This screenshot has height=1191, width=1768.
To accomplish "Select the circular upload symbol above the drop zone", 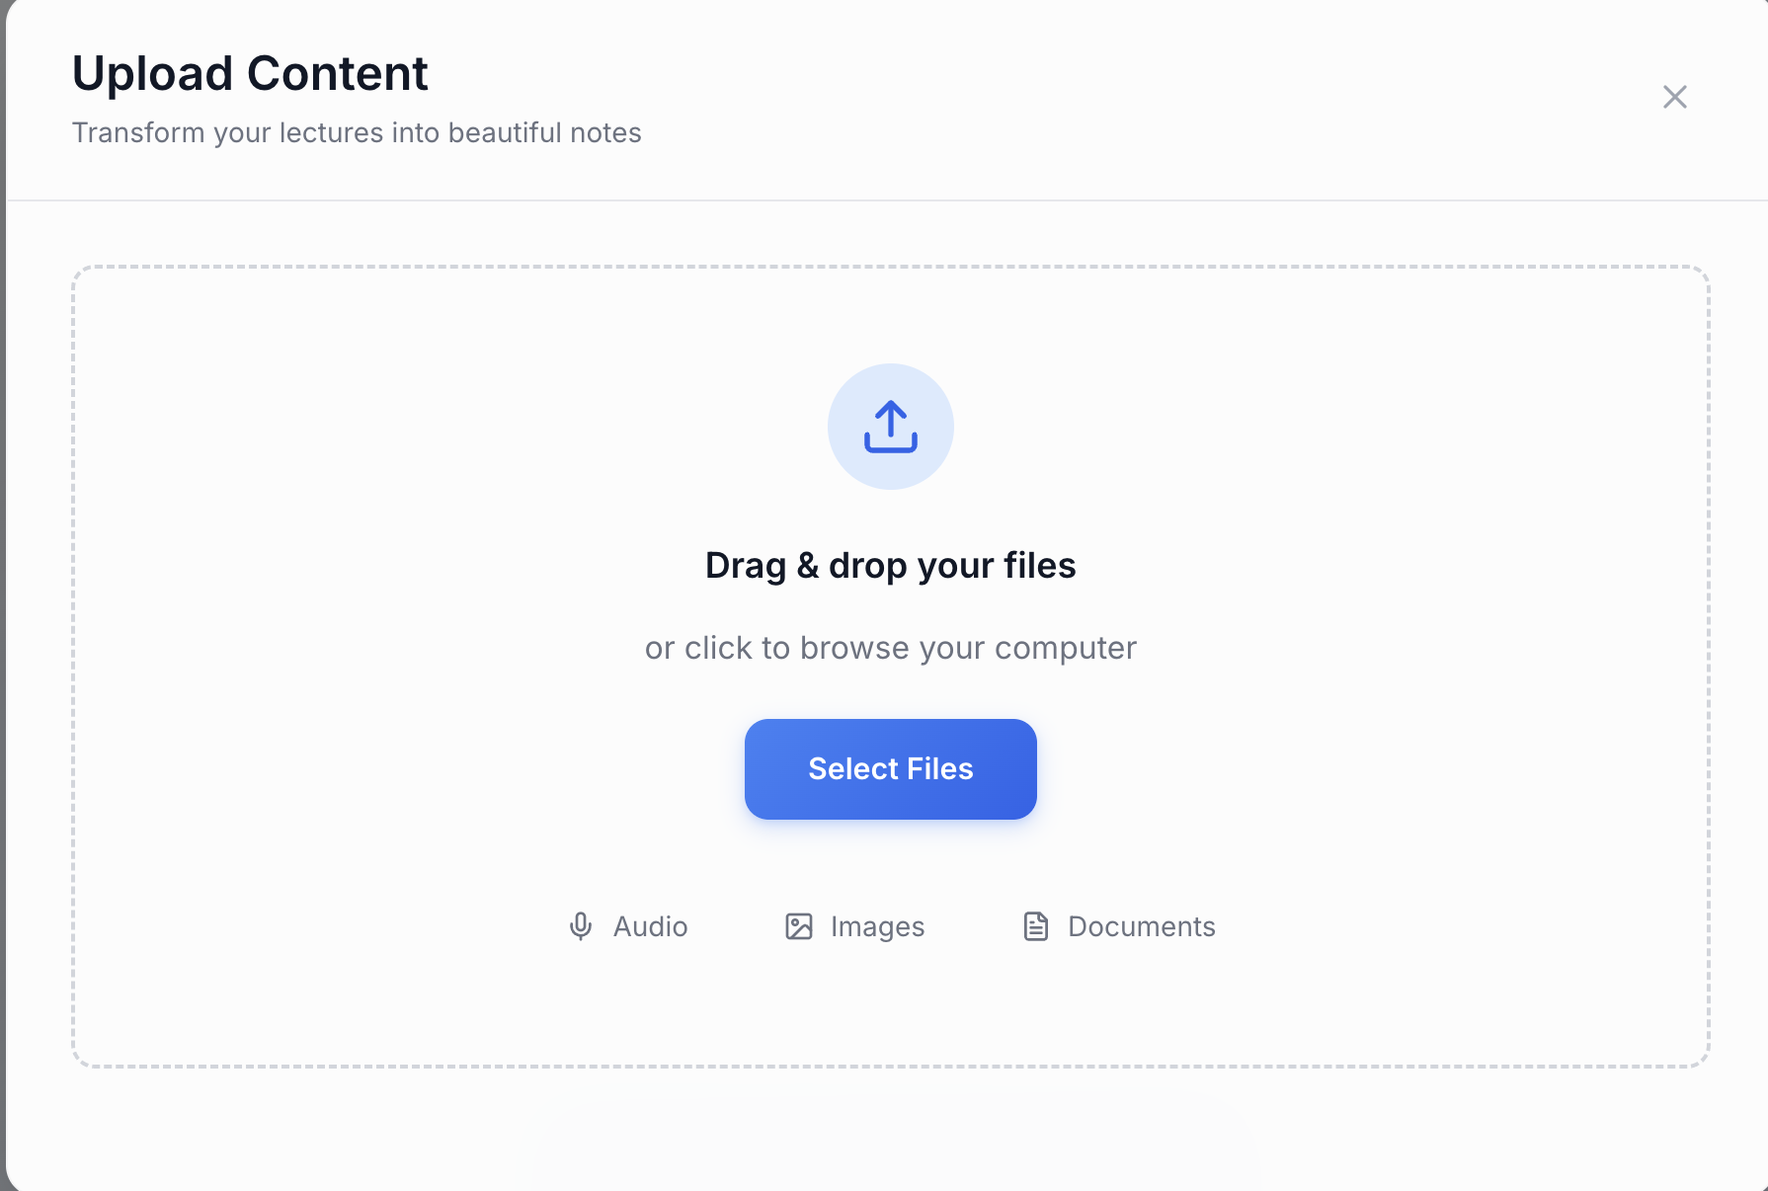I will pyautogui.click(x=890, y=426).
